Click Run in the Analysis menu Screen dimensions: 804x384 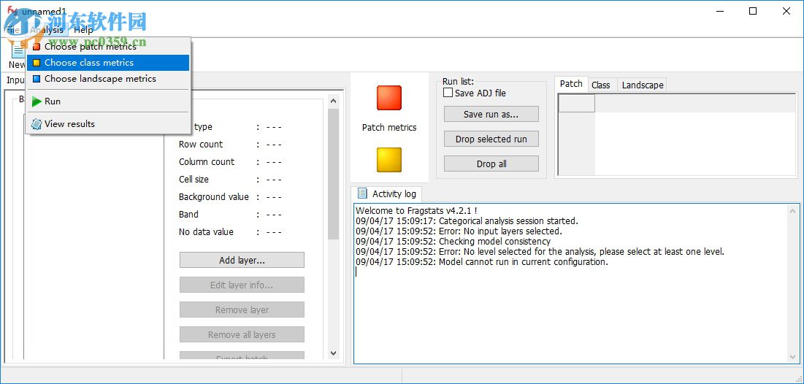pos(107,101)
